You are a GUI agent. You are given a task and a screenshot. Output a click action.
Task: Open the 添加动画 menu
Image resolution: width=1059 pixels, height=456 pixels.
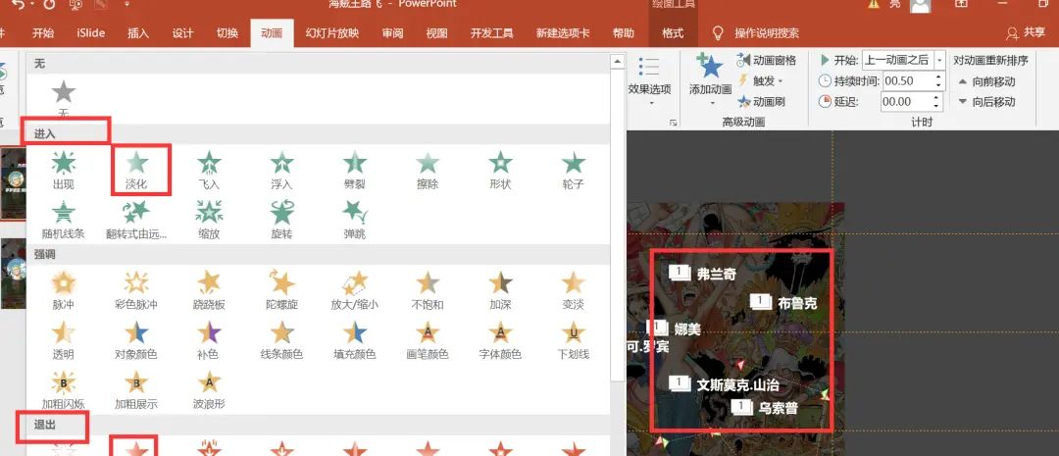point(711,79)
